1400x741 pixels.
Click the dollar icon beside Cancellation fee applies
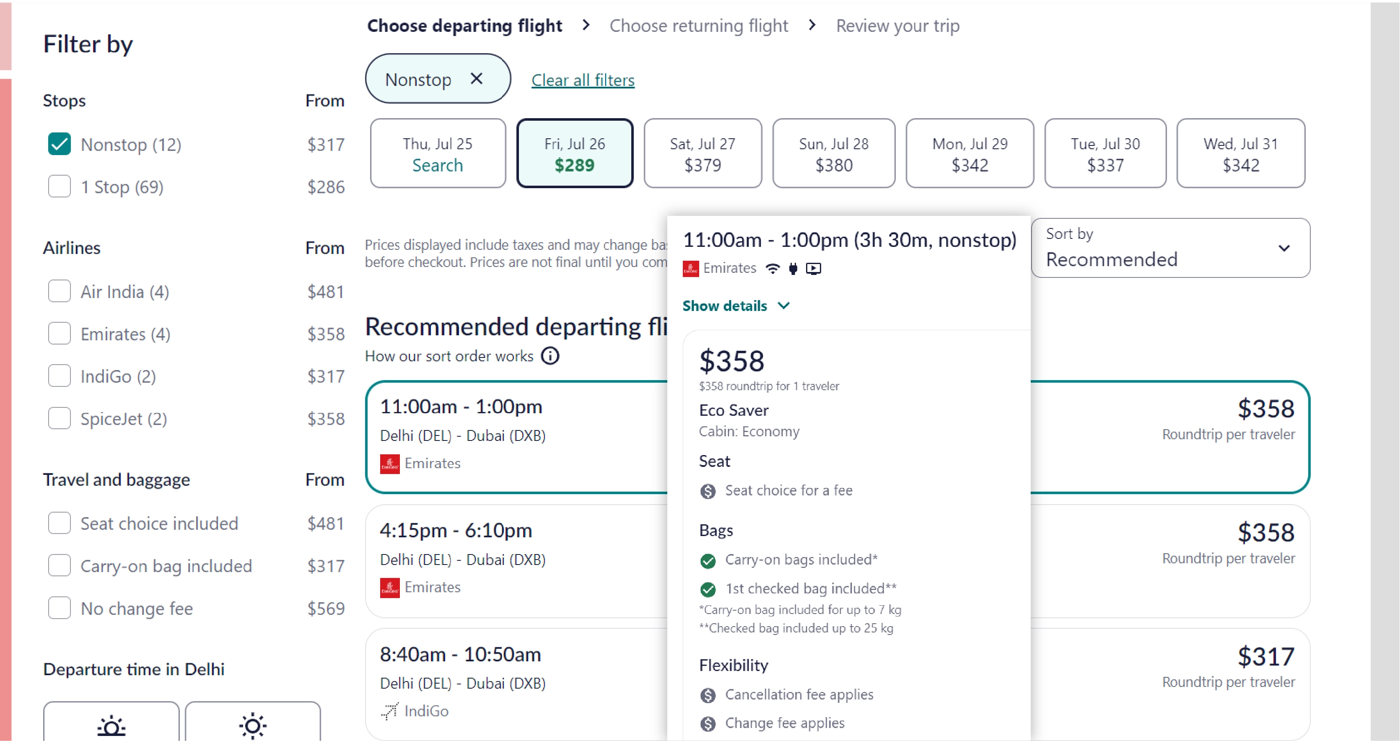(707, 694)
